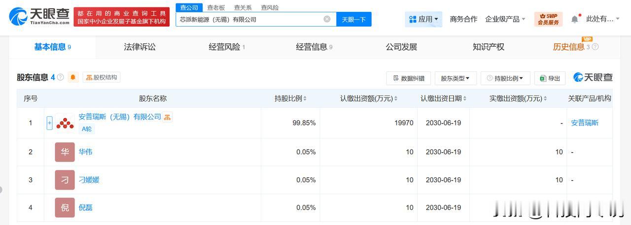This screenshot has width=631, height=225.
Task: Open shareholder 刁媛媛 link
Action: [x=89, y=180]
